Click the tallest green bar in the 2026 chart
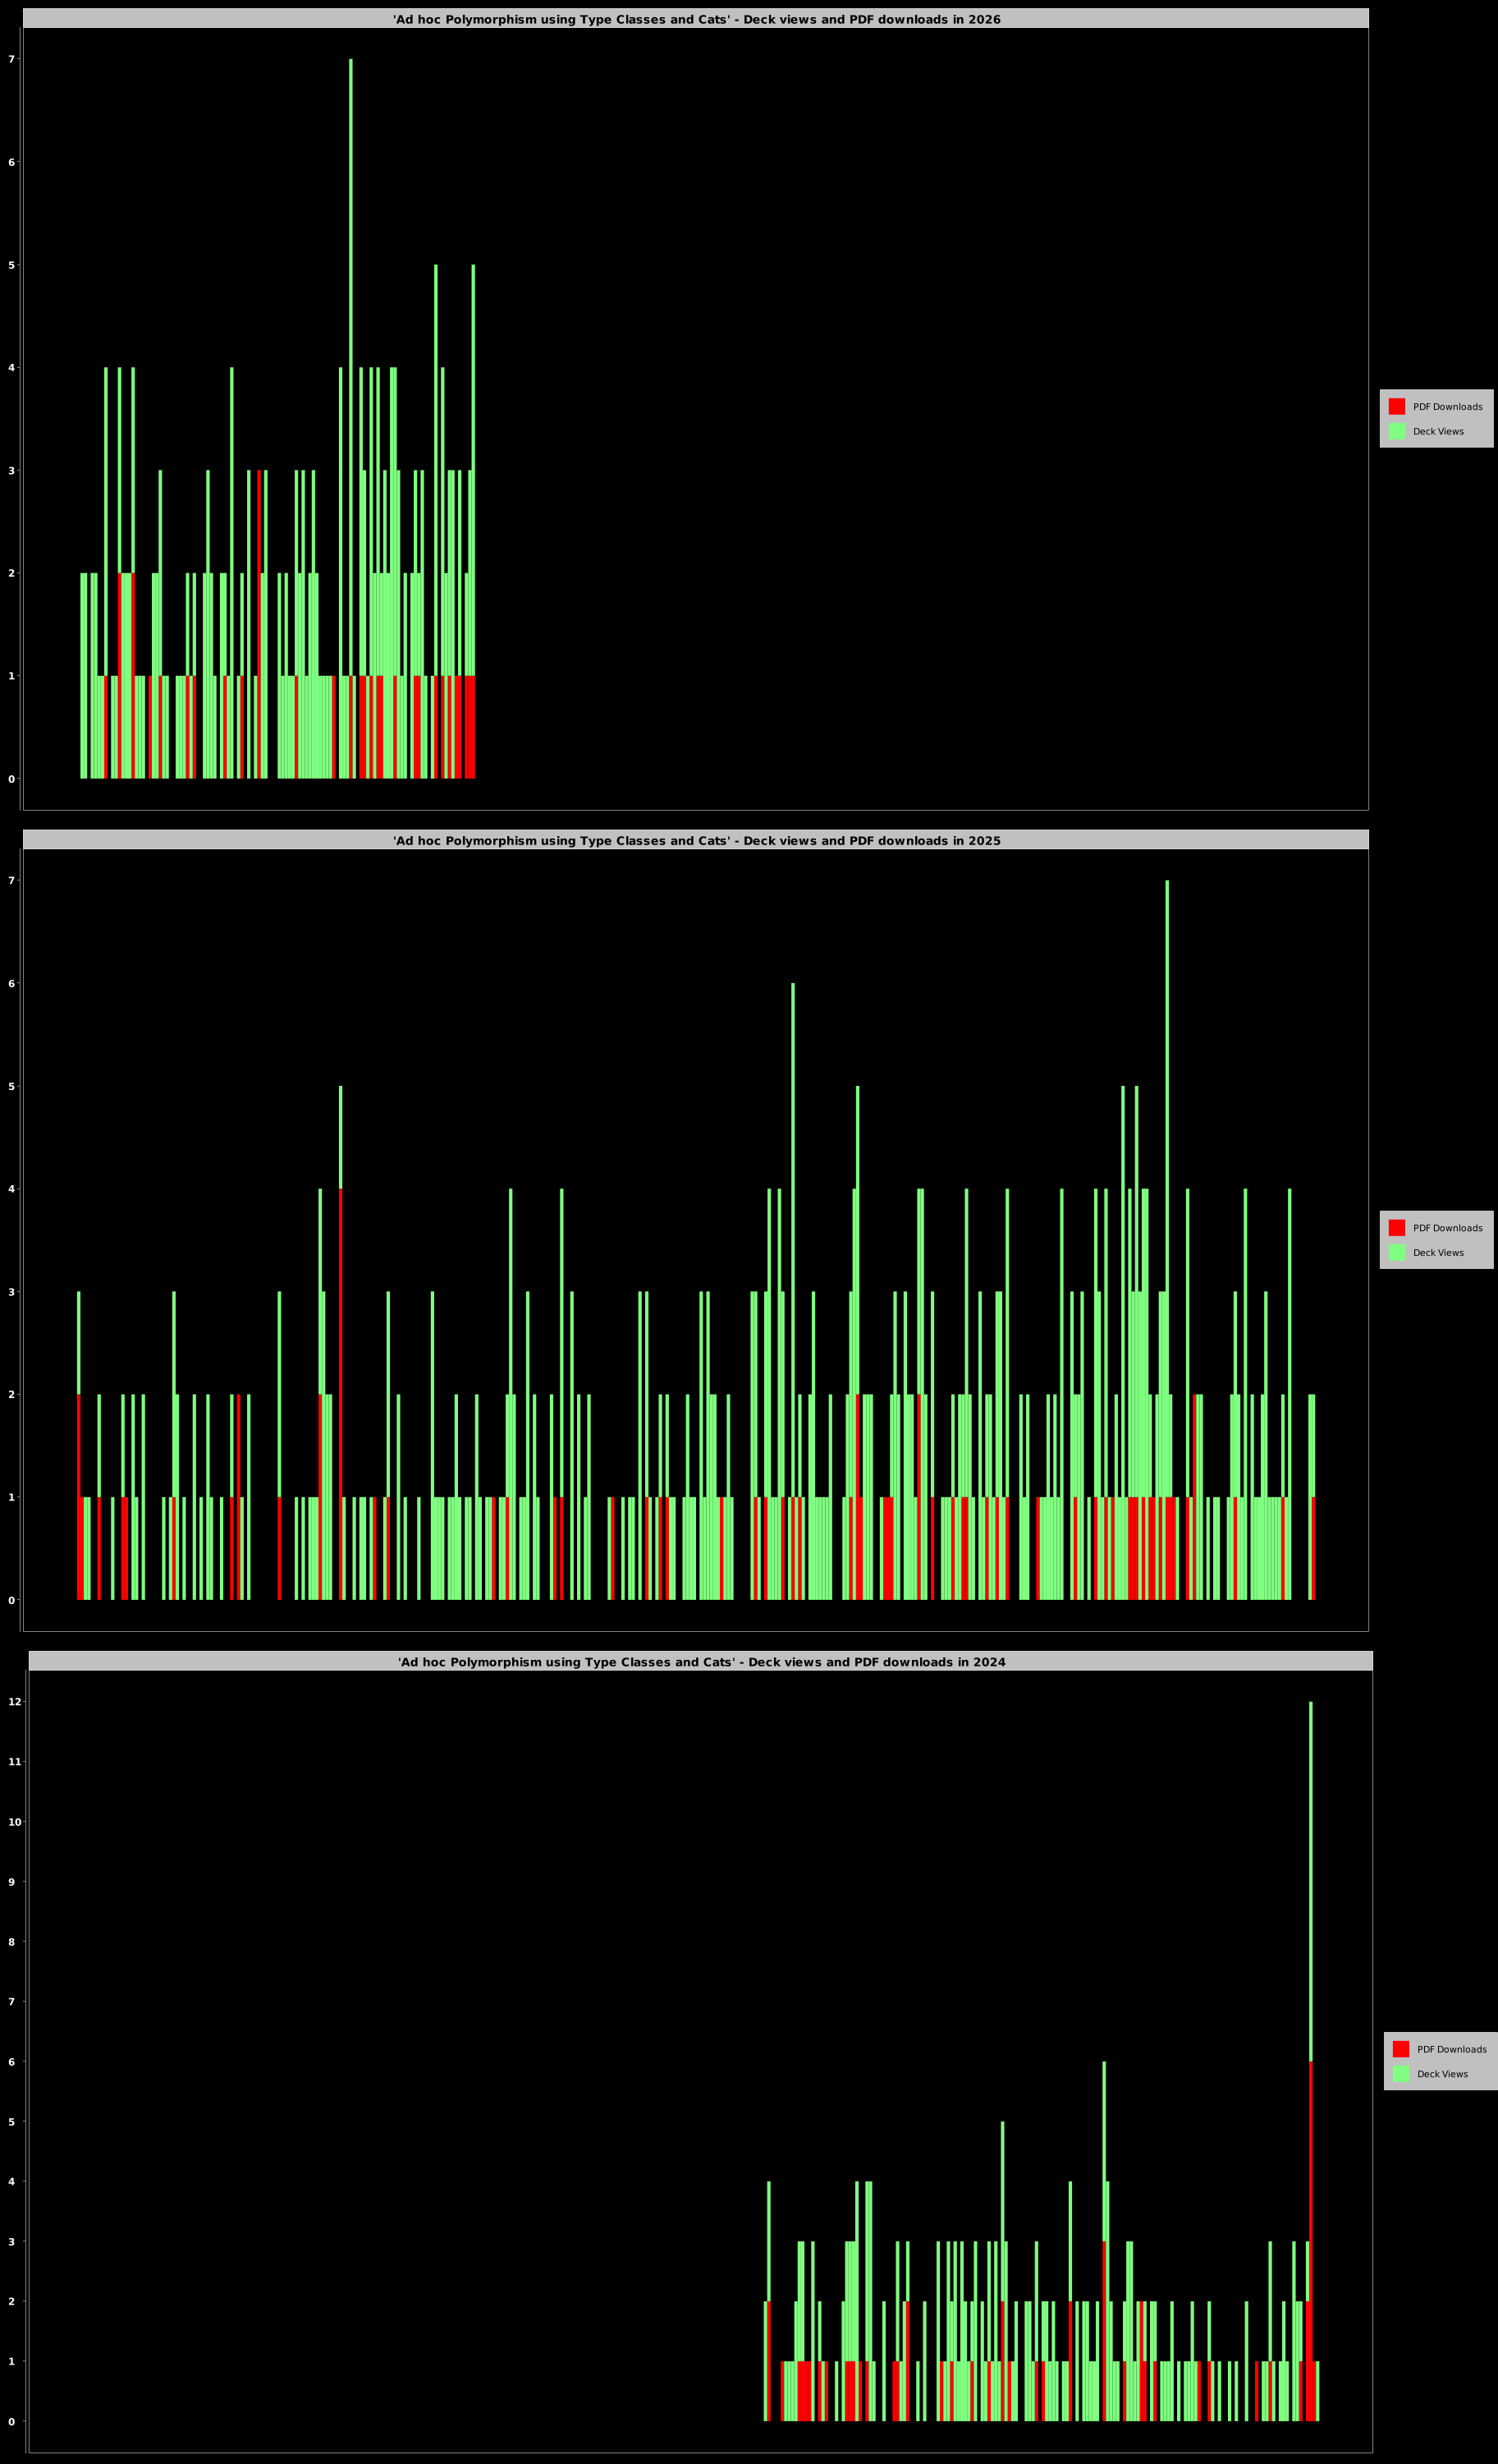The image size is (1498, 2464). (x=350, y=300)
